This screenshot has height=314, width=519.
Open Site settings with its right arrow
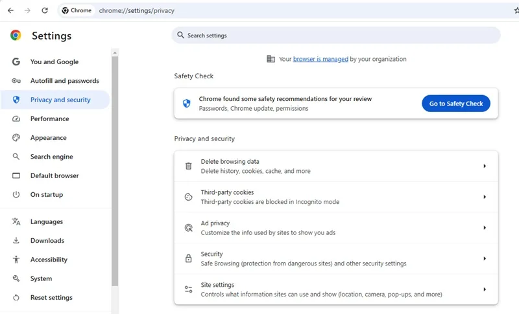[x=485, y=289]
